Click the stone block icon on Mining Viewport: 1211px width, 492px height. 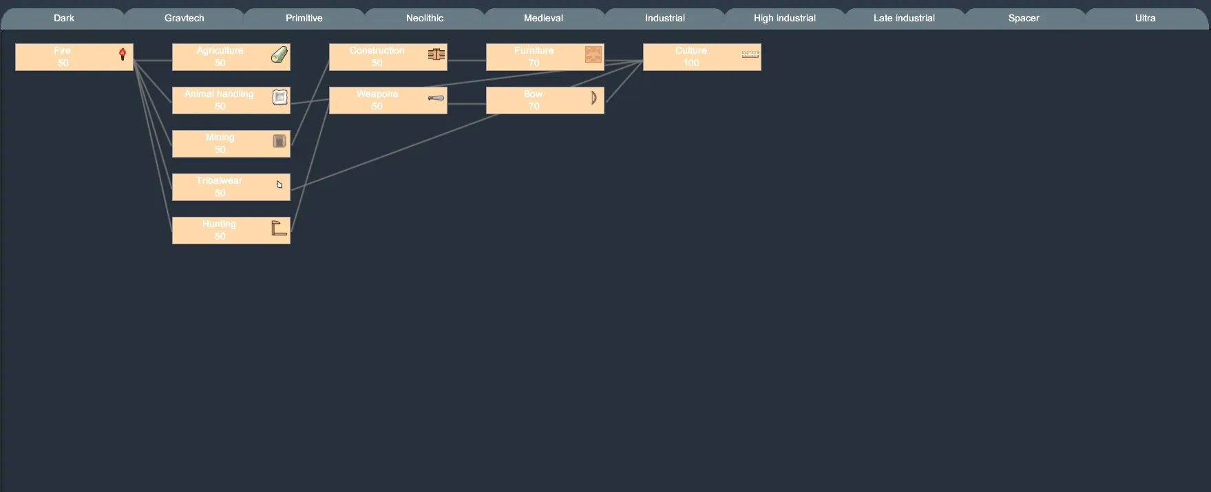point(279,141)
